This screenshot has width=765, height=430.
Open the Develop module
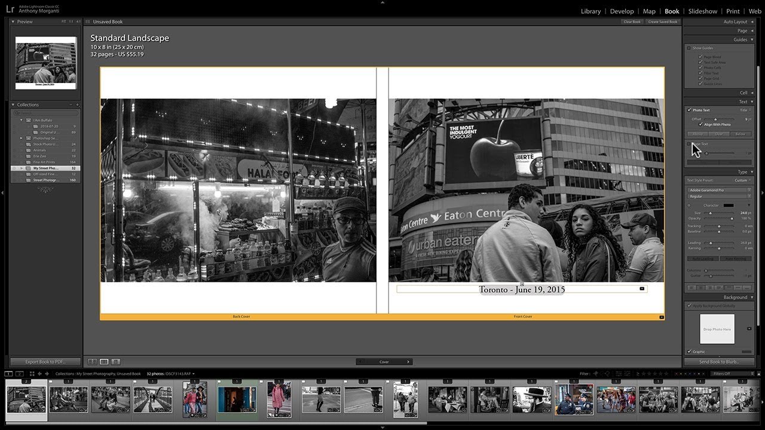point(622,11)
